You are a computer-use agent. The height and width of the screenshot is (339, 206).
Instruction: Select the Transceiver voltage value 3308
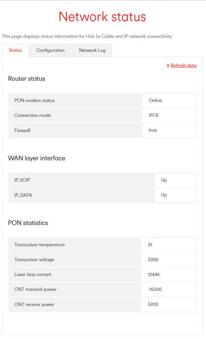tap(153, 260)
